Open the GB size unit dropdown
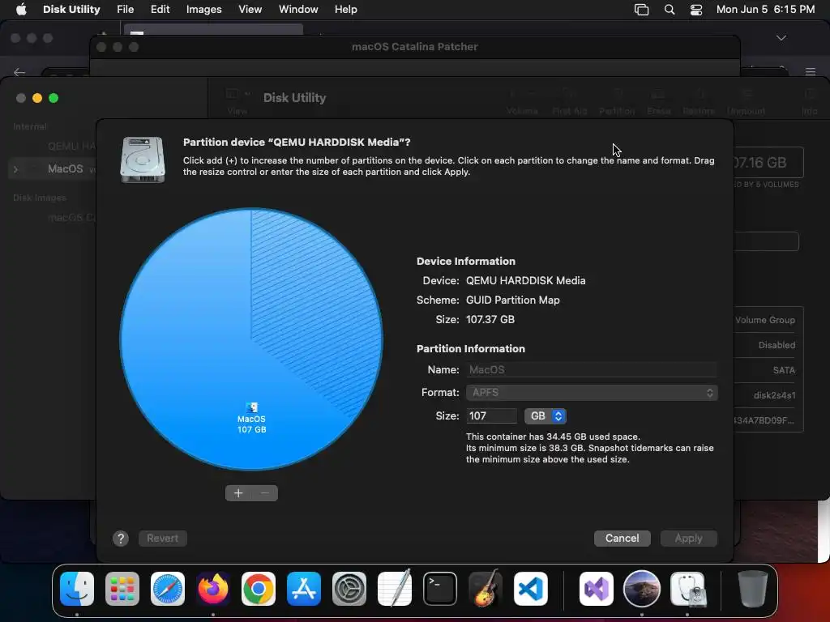830x622 pixels. click(545, 415)
